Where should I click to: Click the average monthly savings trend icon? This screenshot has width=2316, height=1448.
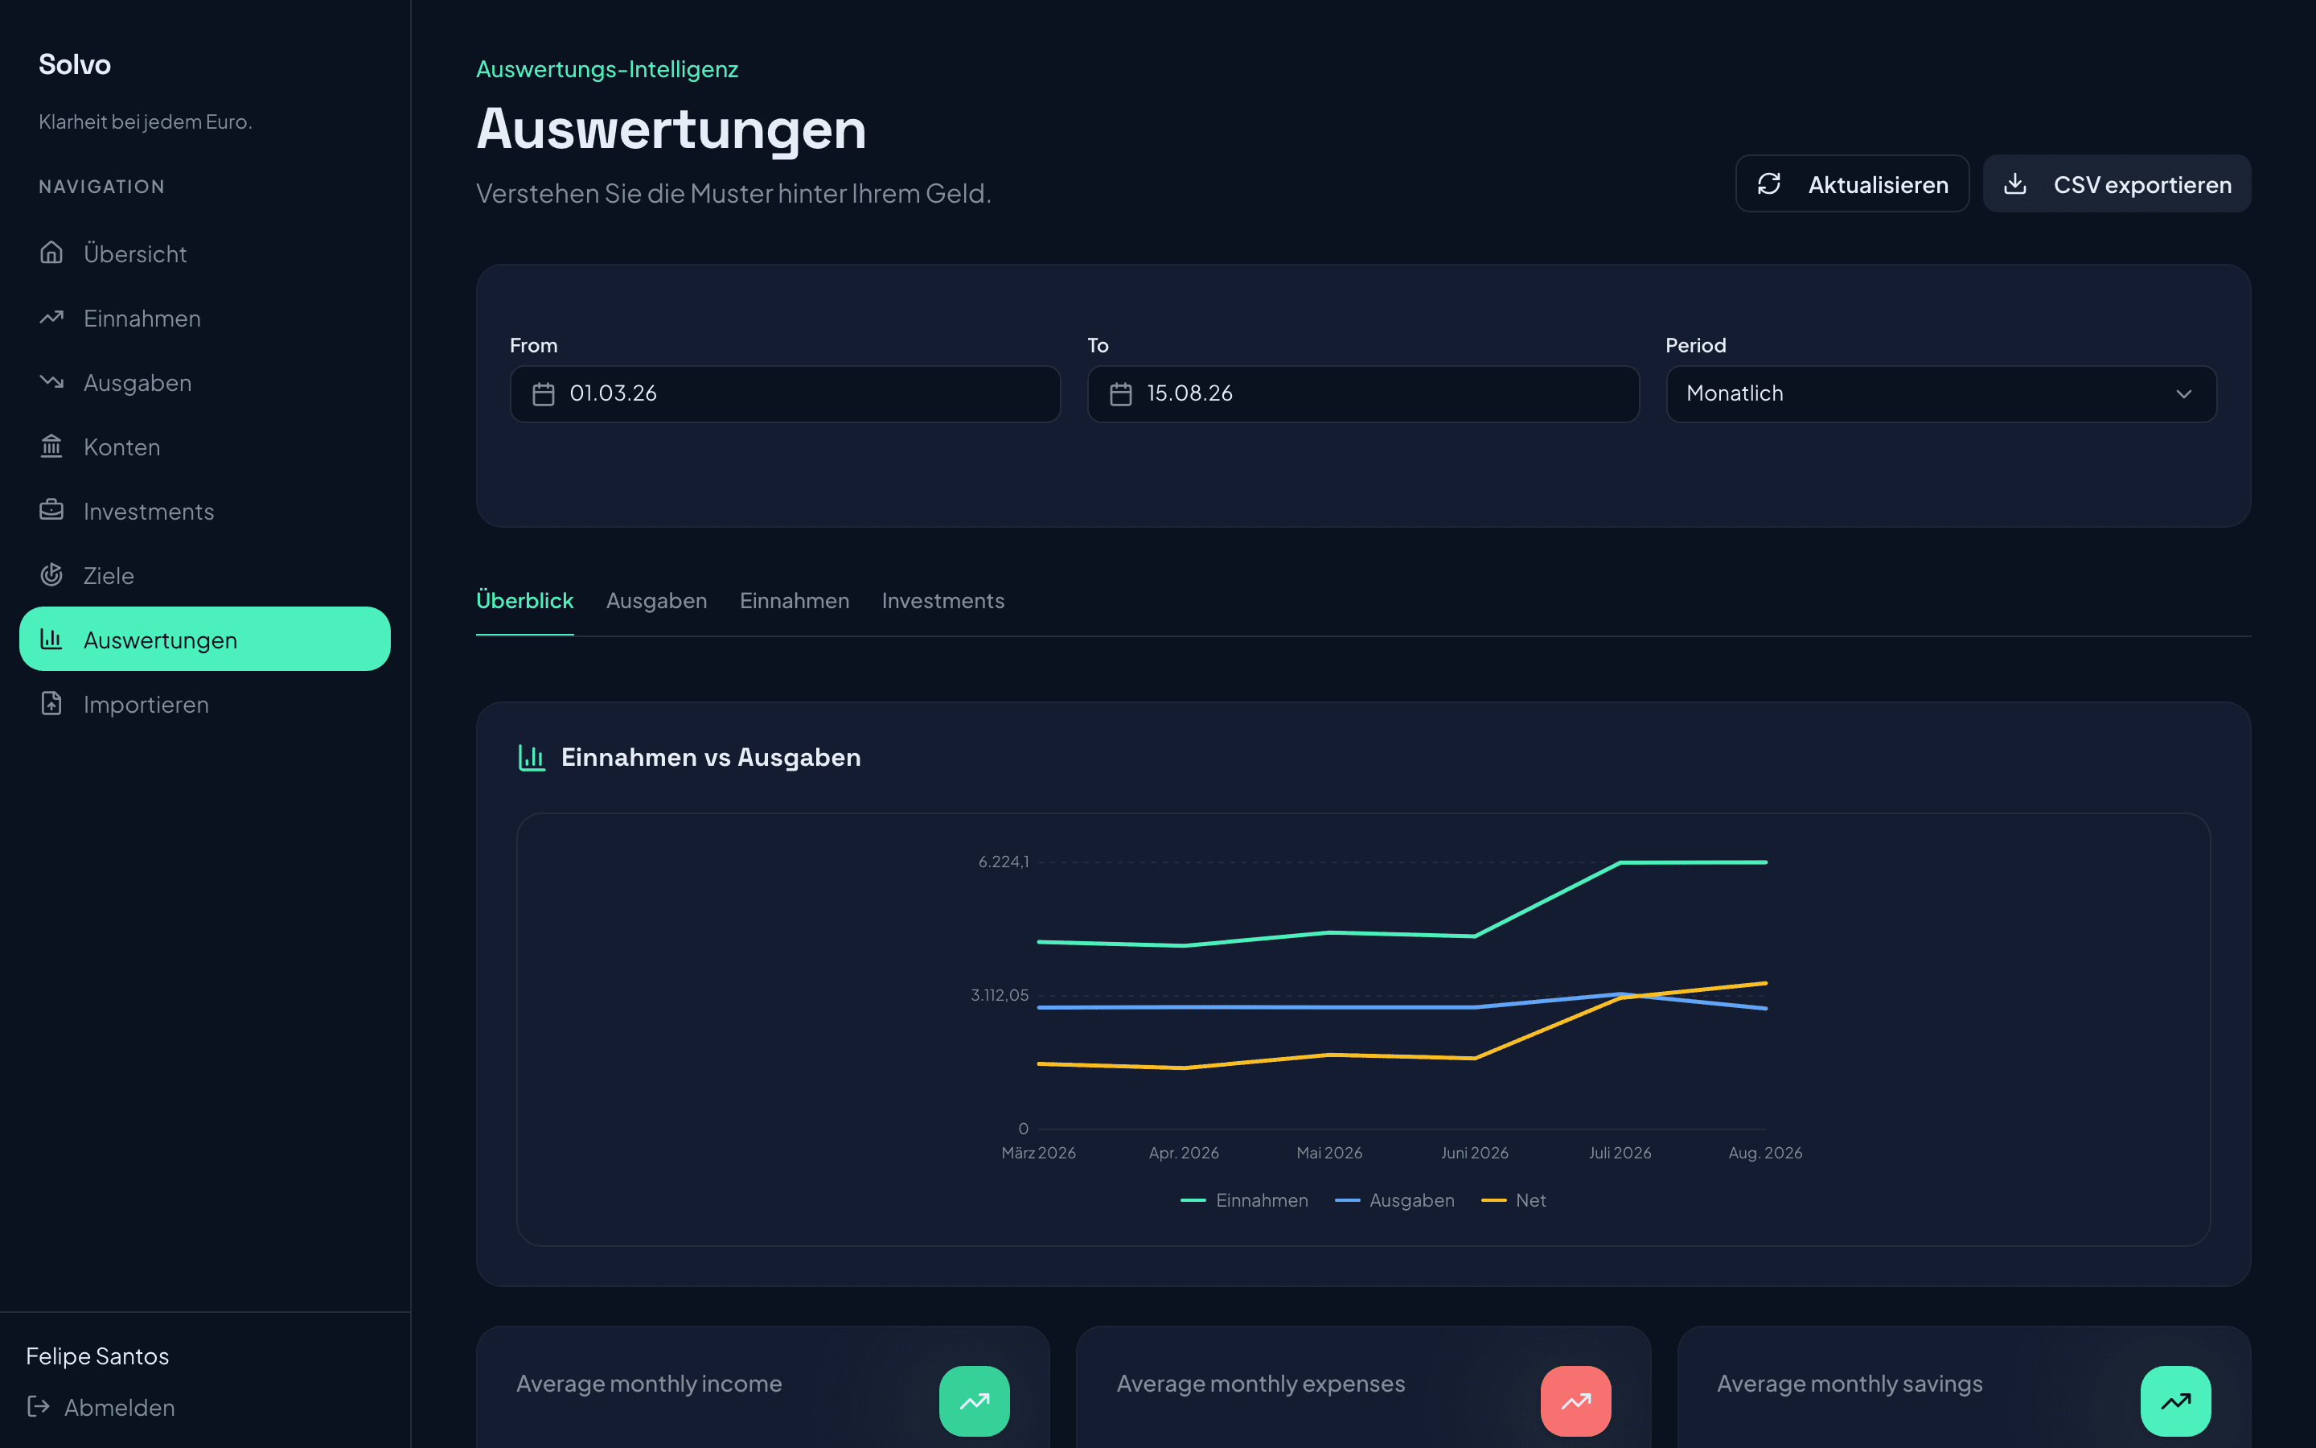point(2175,1401)
